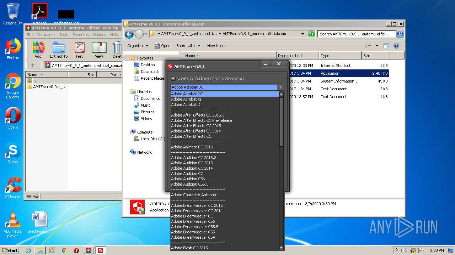Open the Share with dropdown
Screen dimensions: 455x255
tap(188, 46)
